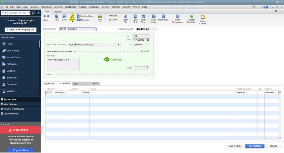The height and width of the screenshot is (153, 284).
Task: Expand the Bank Account dropdown
Action: 94,29
